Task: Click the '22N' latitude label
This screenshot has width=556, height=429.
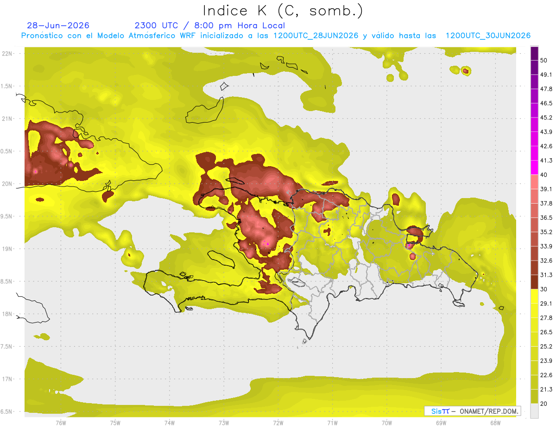Action: click(8, 54)
